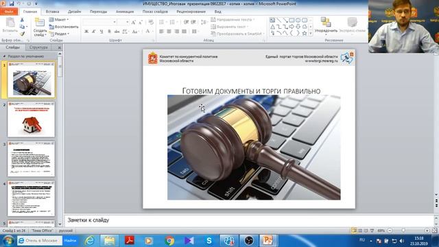Click the columns icon
The width and height of the screenshot is (439, 247).
195,32
